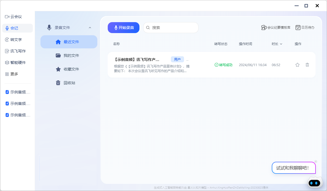Open 讯飞写作 writing tool

(x=15, y=51)
